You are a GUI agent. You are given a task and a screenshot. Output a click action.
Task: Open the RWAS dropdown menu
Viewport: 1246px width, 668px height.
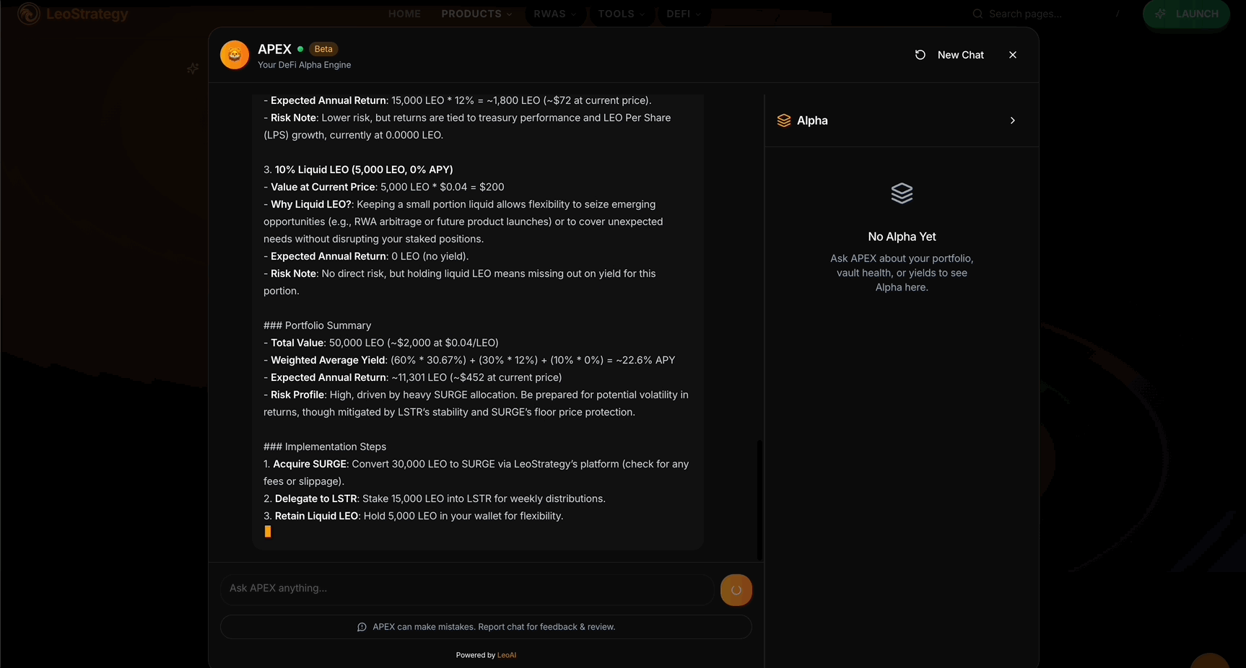click(x=554, y=14)
